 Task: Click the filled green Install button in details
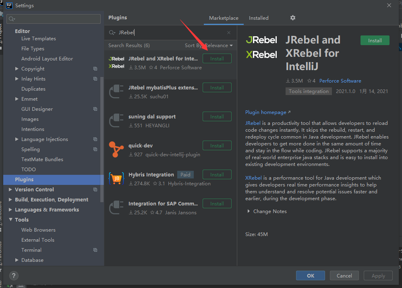coord(375,41)
